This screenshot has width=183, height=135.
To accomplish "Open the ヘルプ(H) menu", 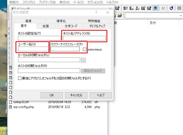I will [x=112, y=2].
